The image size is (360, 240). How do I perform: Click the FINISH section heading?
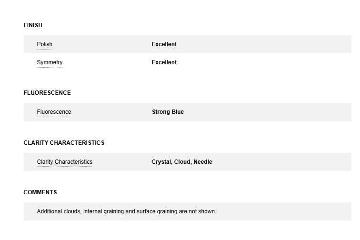tap(33, 25)
